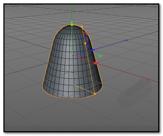The height and width of the screenshot is (136, 163).
Task: Select the cone's shaded polygon surface
Action: (x=64, y=64)
